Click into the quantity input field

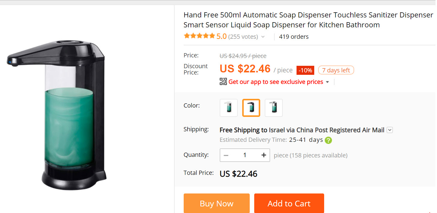tap(245, 155)
